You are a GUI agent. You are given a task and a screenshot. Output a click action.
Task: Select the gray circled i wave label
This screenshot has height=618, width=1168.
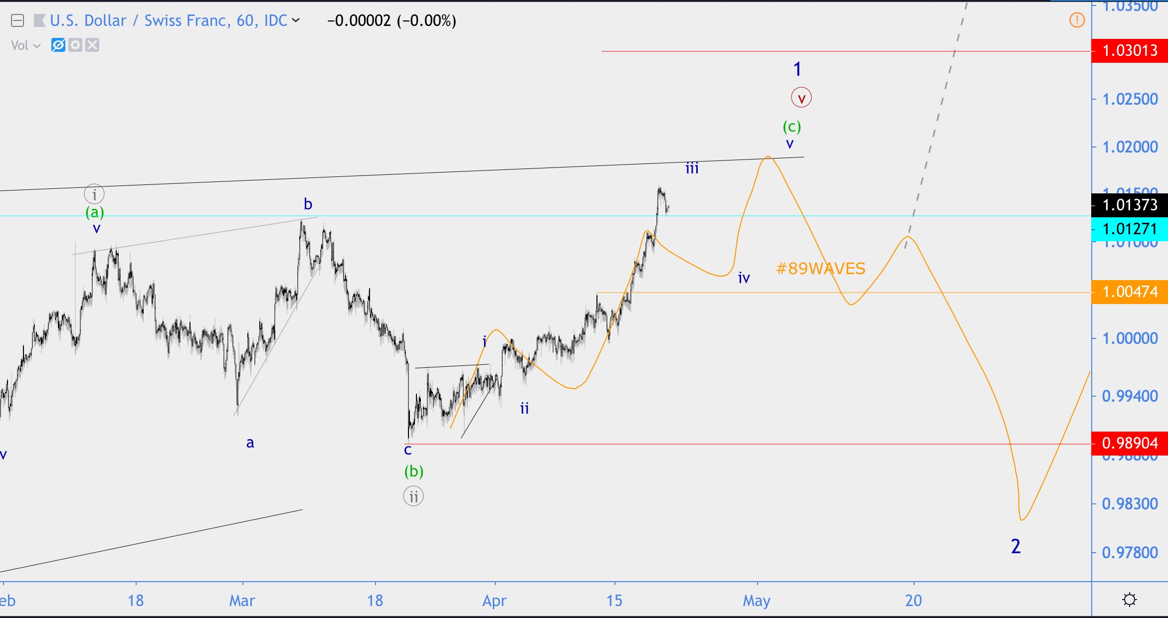pyautogui.click(x=94, y=194)
